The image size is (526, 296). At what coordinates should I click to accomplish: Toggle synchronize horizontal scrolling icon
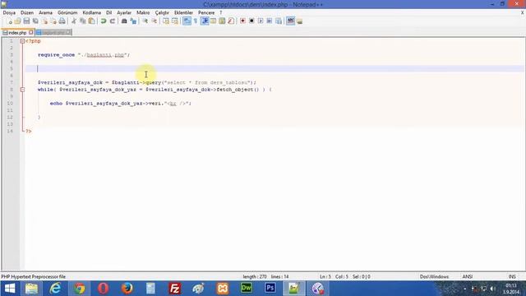click(175, 21)
